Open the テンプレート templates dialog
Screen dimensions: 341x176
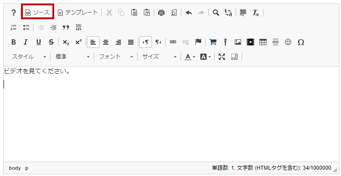[x=78, y=13]
